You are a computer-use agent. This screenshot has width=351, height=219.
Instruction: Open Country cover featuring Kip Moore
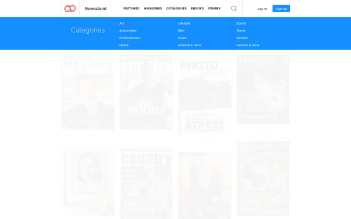tap(146, 92)
